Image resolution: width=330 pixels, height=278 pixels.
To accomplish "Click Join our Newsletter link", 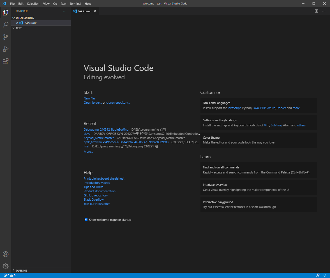I will pos(97,204).
